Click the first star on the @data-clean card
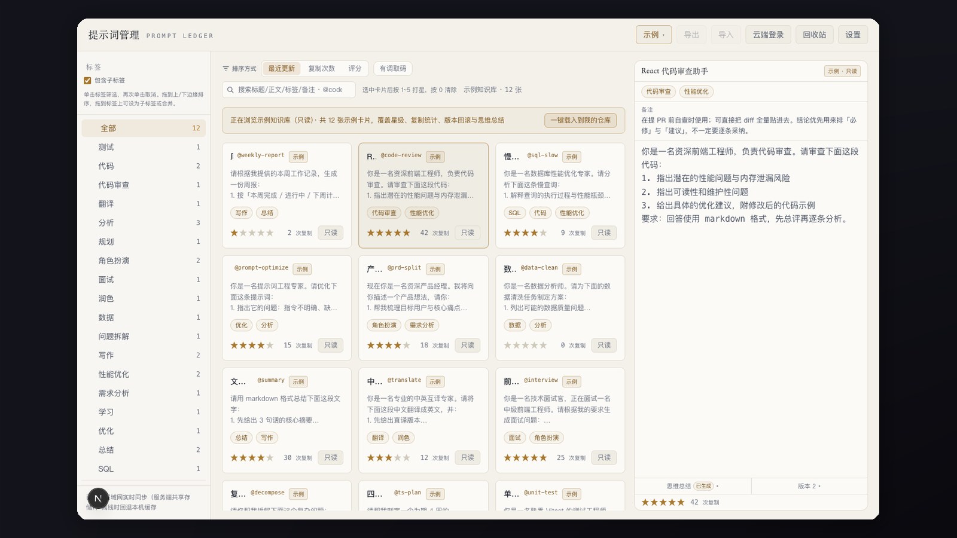This screenshot has width=957, height=538. pos(508,345)
